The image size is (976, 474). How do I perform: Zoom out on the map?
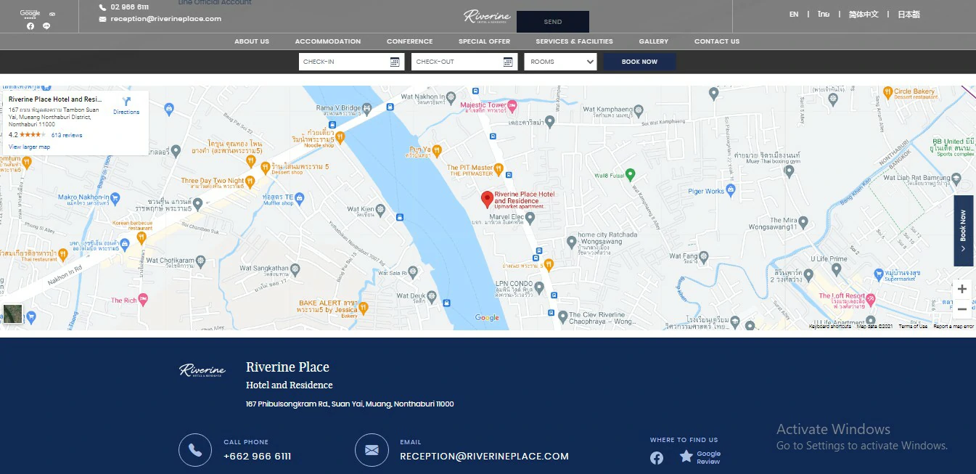[962, 308]
